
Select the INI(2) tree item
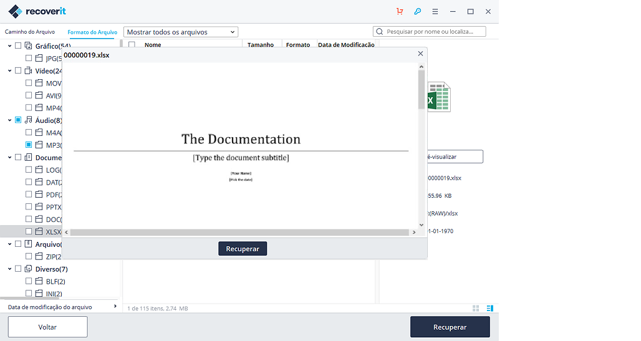[x=54, y=294]
